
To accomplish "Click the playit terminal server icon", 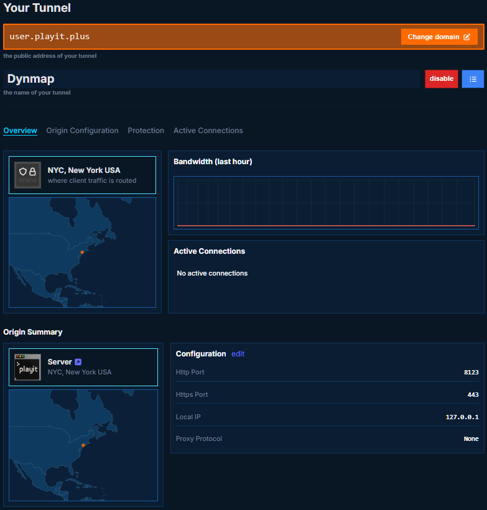I will [27, 367].
